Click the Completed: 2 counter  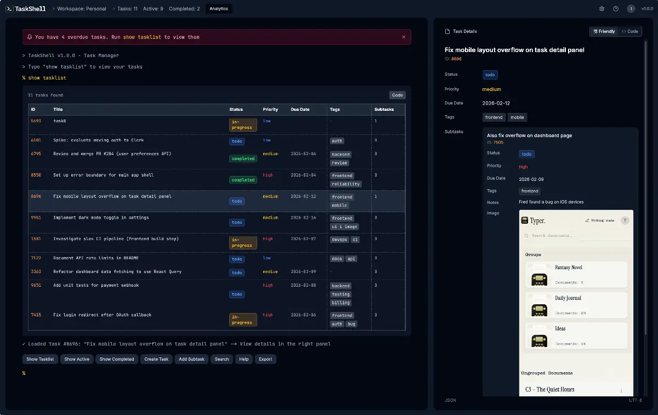click(x=184, y=9)
